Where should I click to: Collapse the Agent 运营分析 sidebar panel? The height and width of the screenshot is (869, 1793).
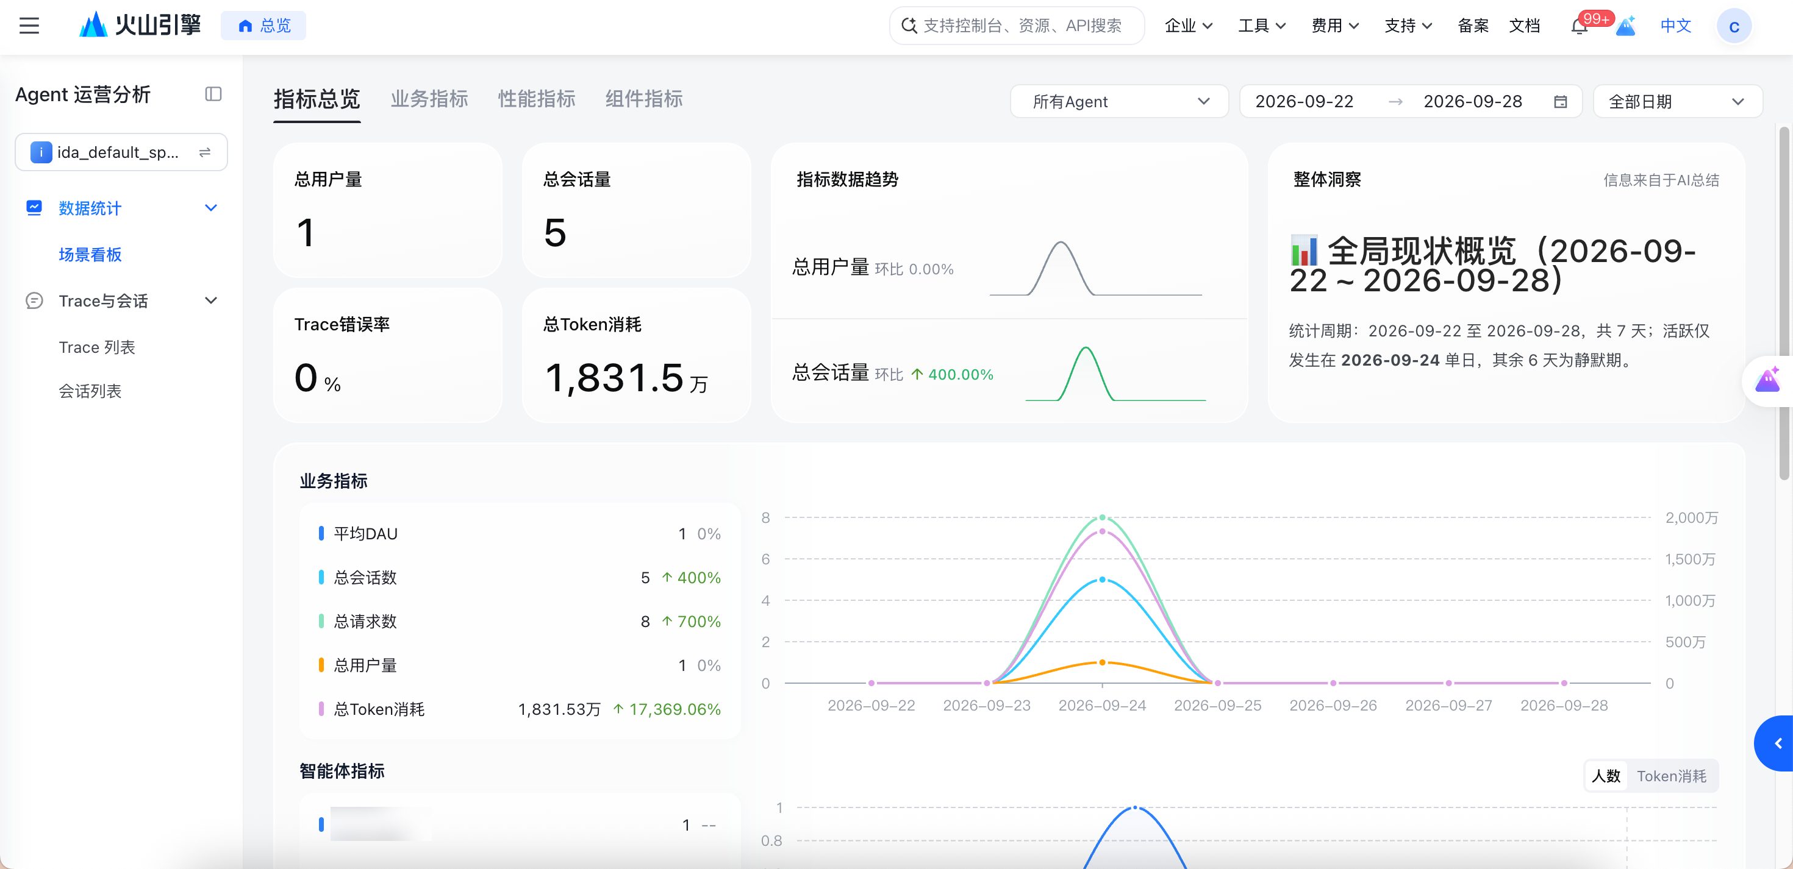coord(213,94)
